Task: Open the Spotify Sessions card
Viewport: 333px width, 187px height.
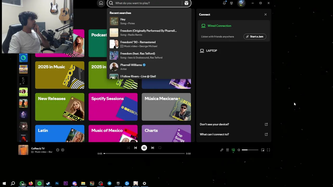Action: (x=113, y=107)
